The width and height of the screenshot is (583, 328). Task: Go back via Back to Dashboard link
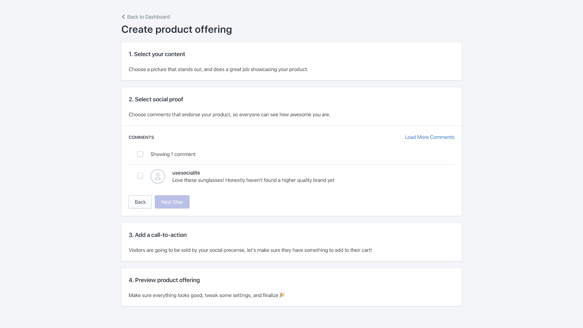[148, 17]
